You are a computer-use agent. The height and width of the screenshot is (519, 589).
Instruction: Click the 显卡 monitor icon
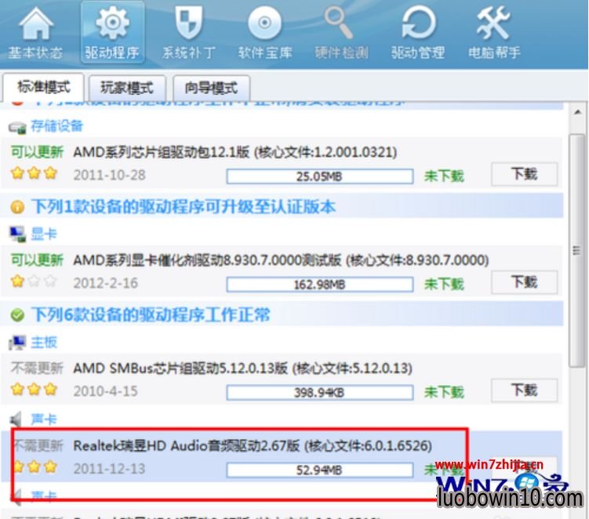coord(17,234)
